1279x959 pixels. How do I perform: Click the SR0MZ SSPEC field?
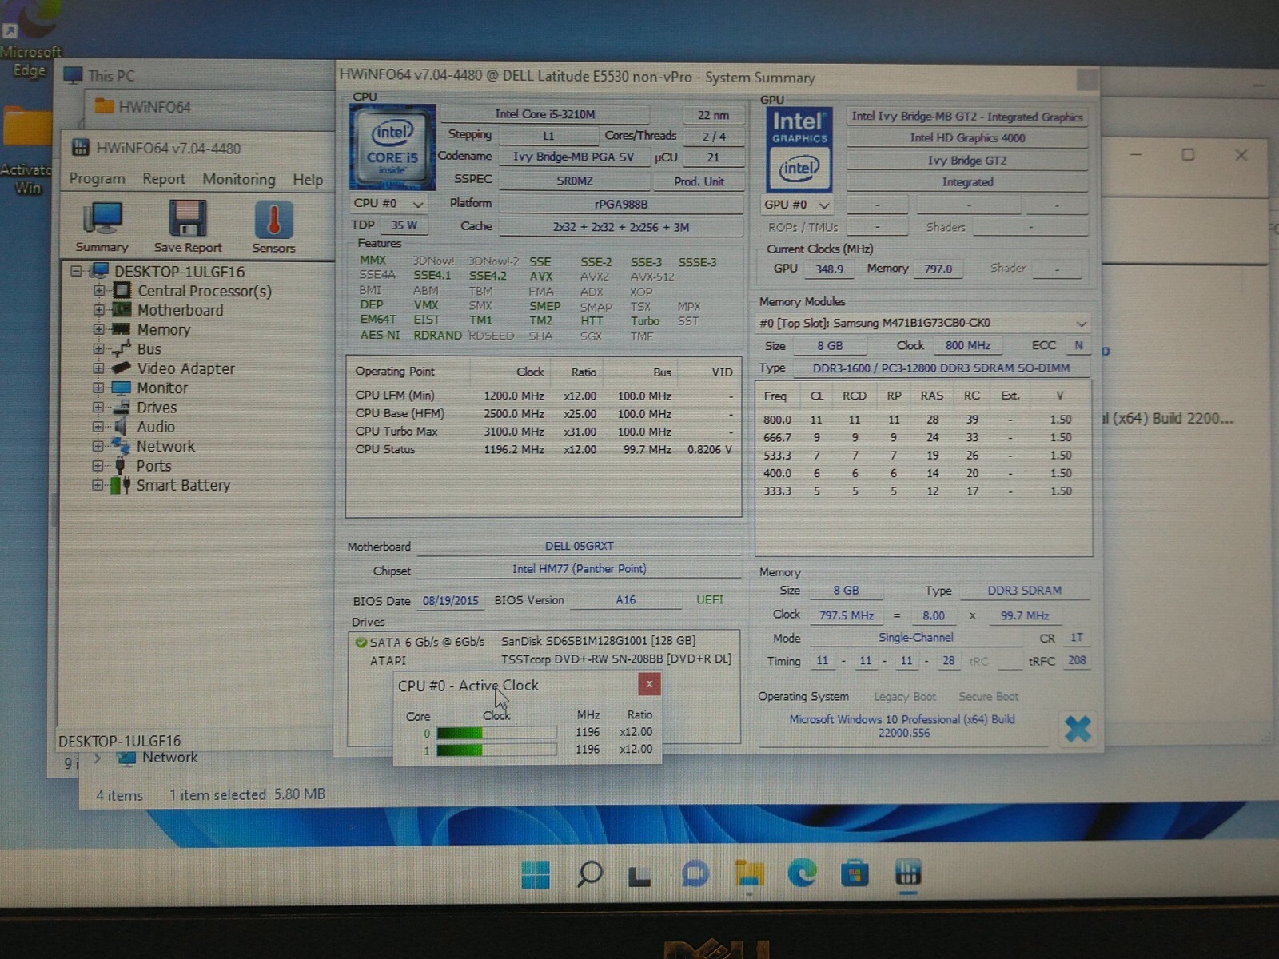pyautogui.click(x=575, y=181)
